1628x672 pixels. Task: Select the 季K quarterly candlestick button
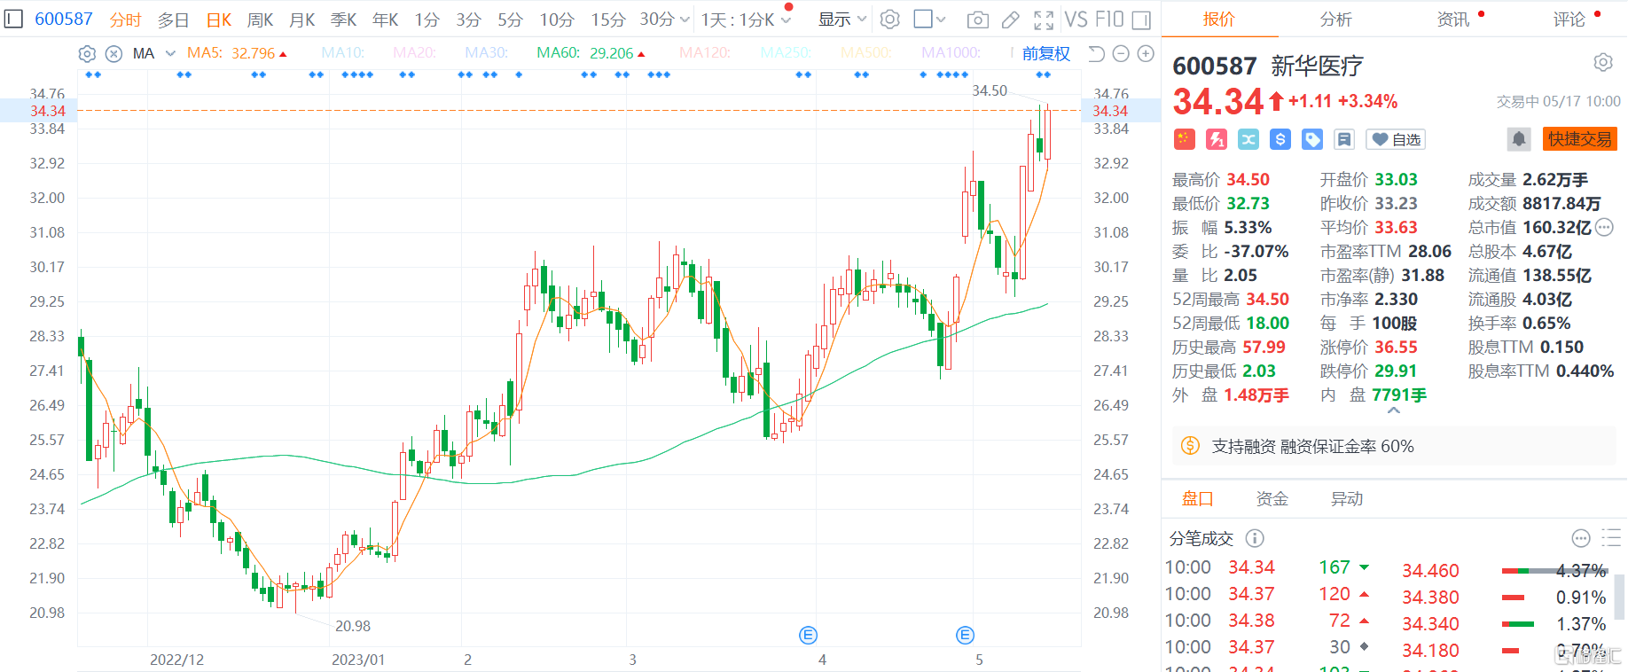[x=344, y=20]
